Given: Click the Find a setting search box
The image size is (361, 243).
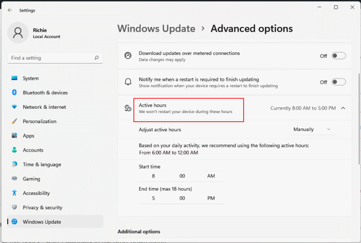Looking at the screenshot, I should point(55,58).
